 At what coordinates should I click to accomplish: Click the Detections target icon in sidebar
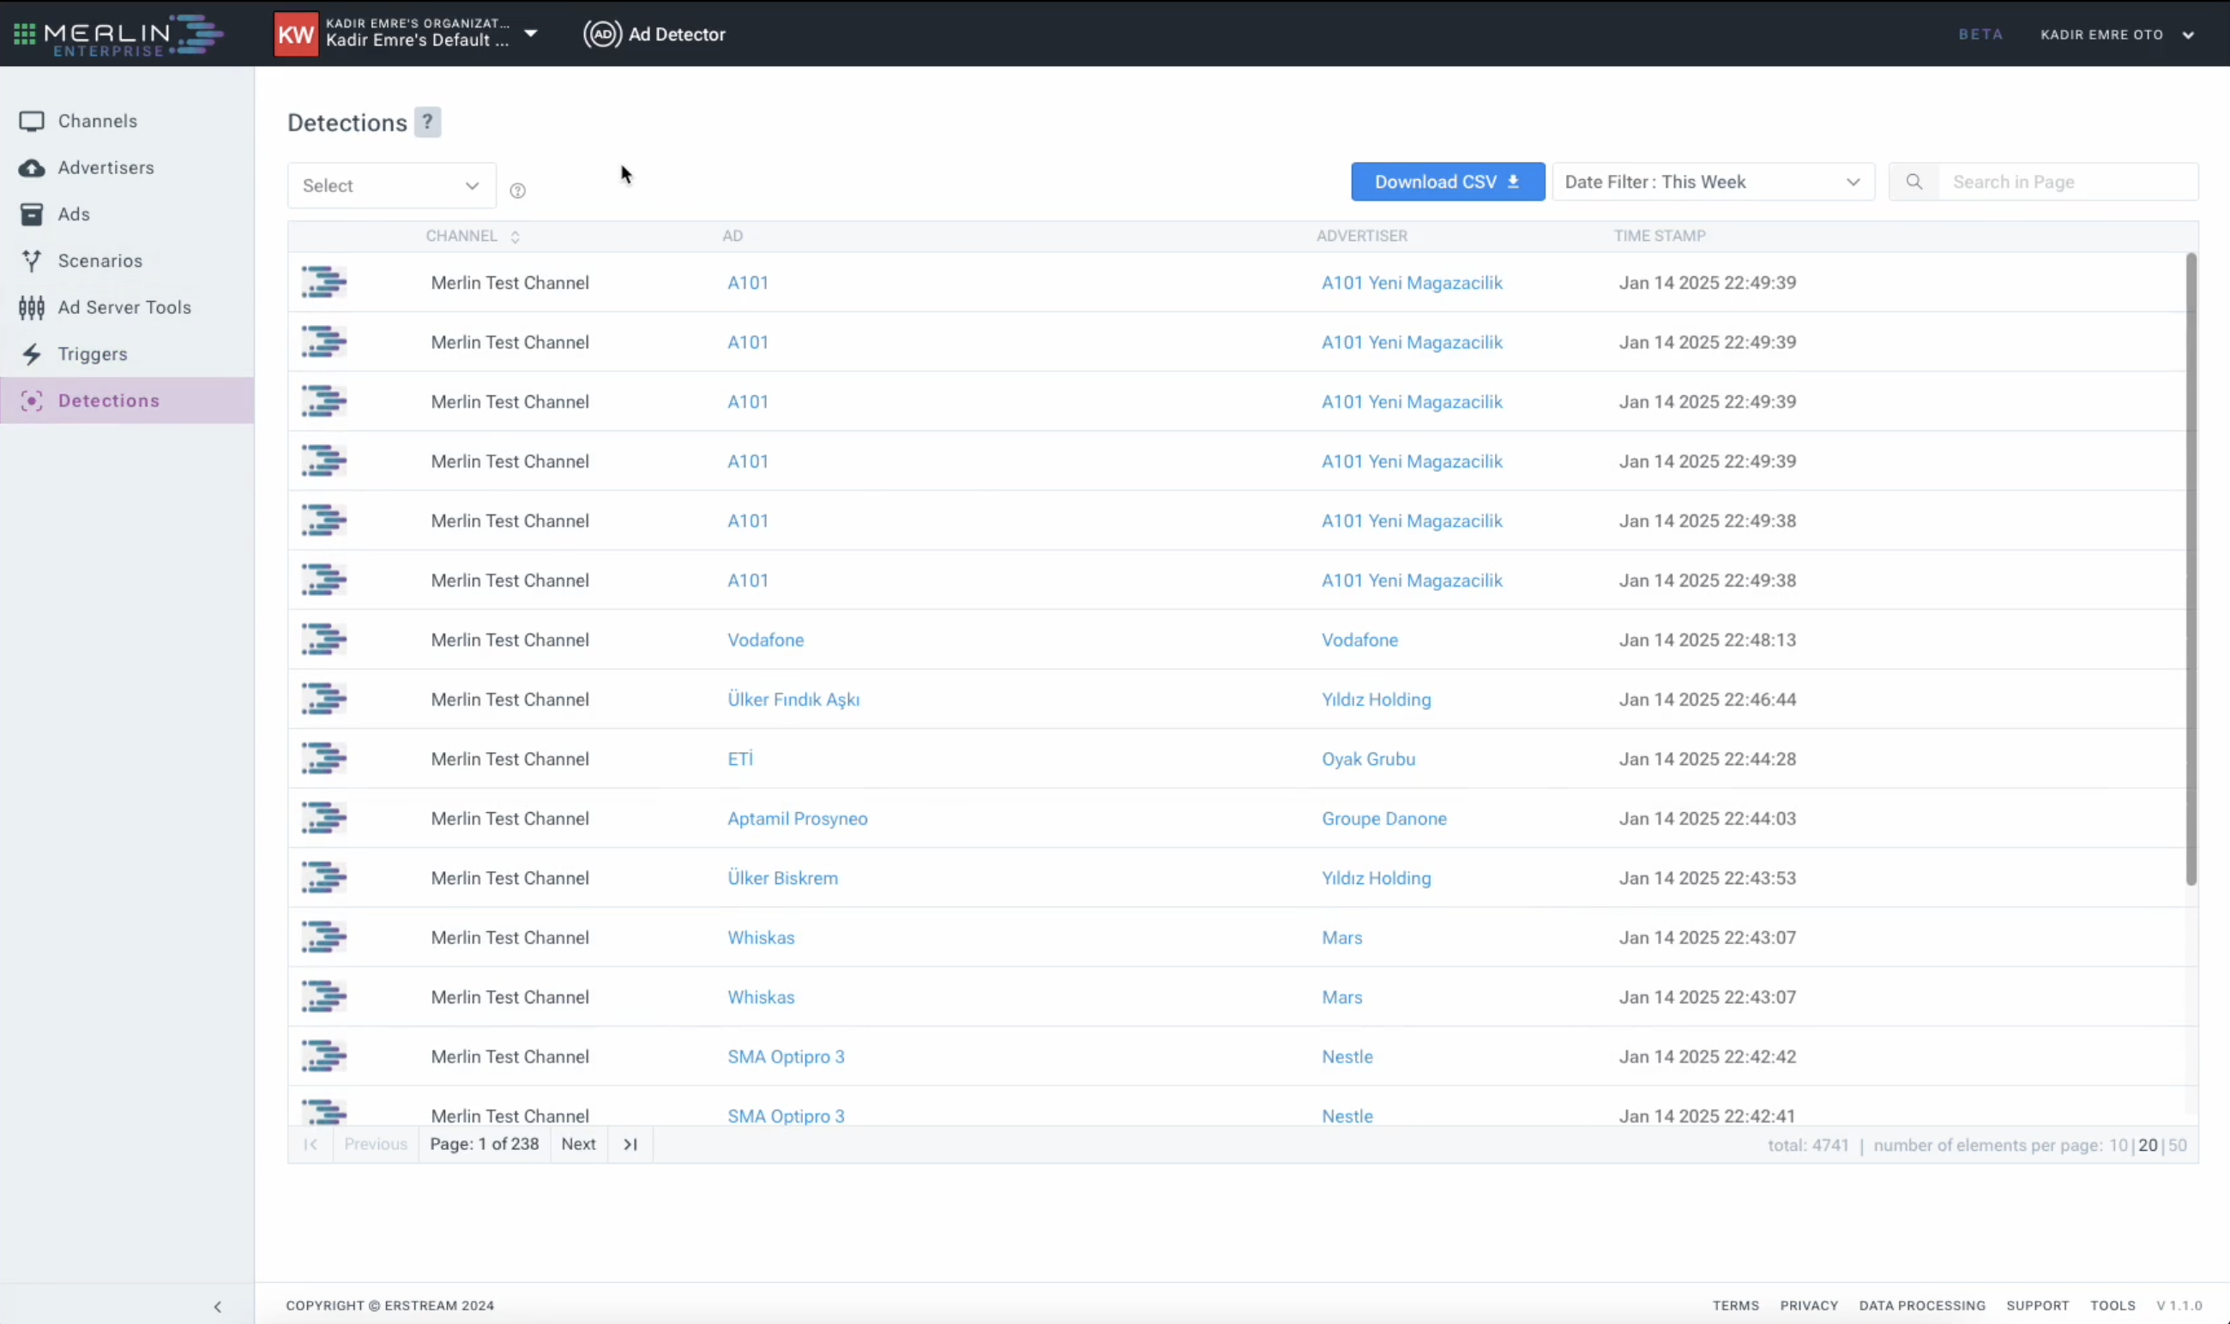click(31, 400)
